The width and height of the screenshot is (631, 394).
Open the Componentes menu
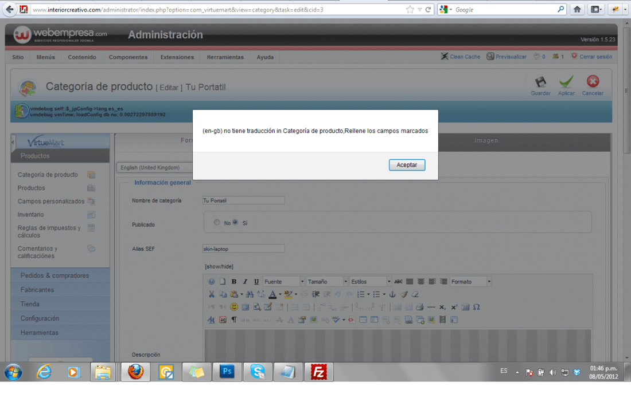coord(128,57)
